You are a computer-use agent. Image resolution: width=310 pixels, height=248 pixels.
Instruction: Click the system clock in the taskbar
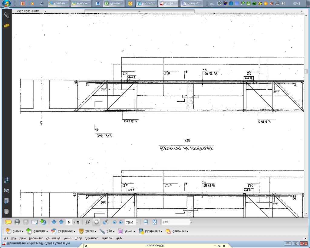click(x=297, y=3)
